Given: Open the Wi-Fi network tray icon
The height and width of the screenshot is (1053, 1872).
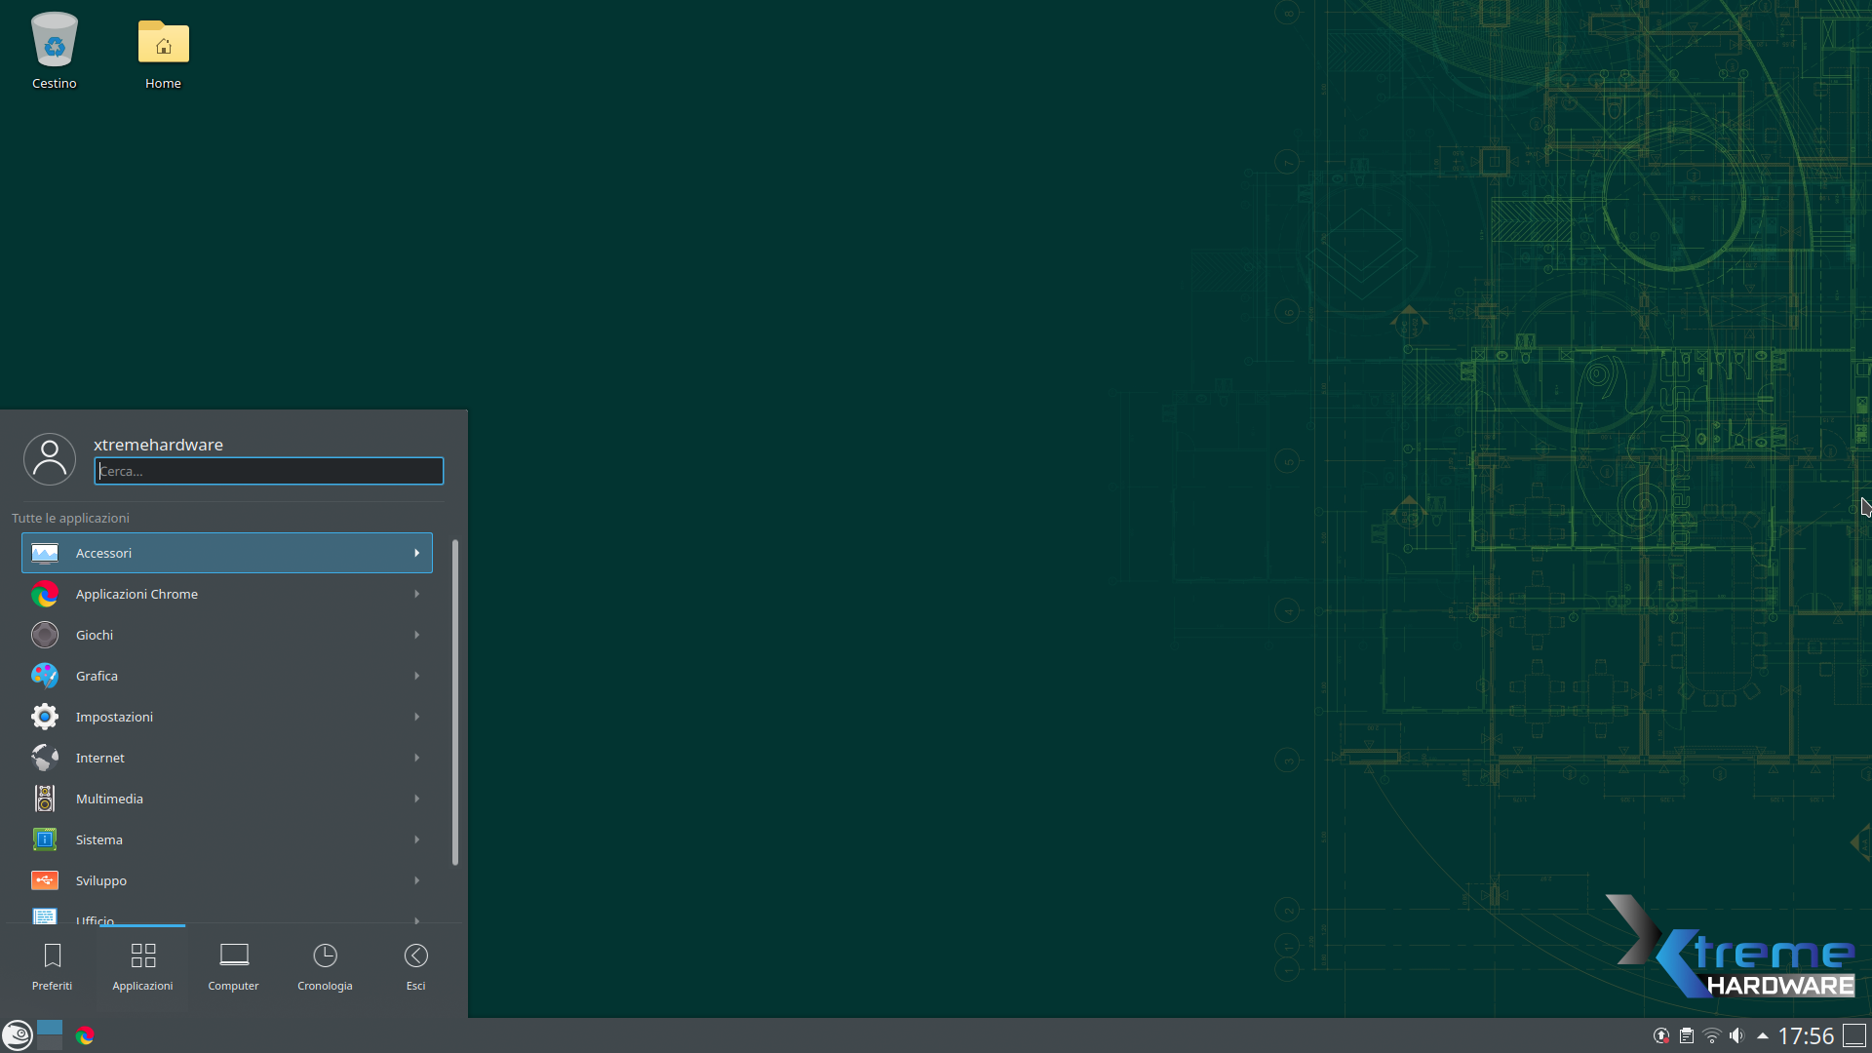Looking at the screenshot, I should point(1712,1035).
